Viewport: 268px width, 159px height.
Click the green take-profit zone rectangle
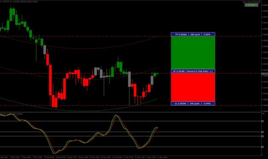coord(193,53)
